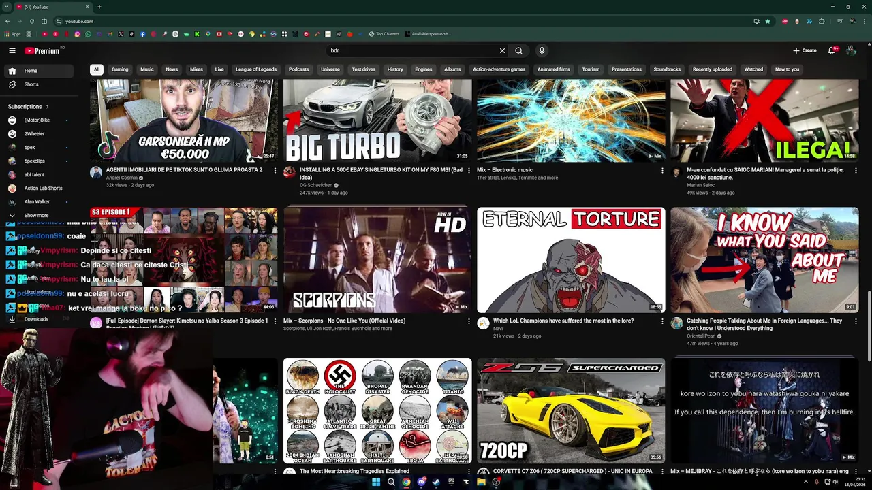Bookmark page with the star icon
Viewport: 872px width, 490px height.
point(768,21)
